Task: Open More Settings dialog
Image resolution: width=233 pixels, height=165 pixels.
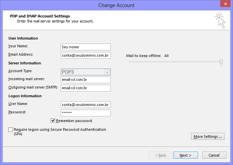Action: point(208,136)
